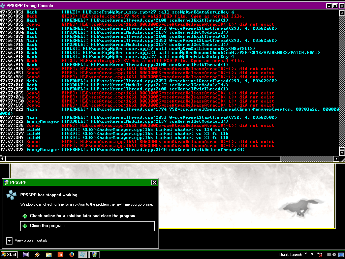Image resolution: width=345 pixels, height=259 pixels.
Task: Open Visual Studio from the taskbar
Action: (x=26, y=255)
